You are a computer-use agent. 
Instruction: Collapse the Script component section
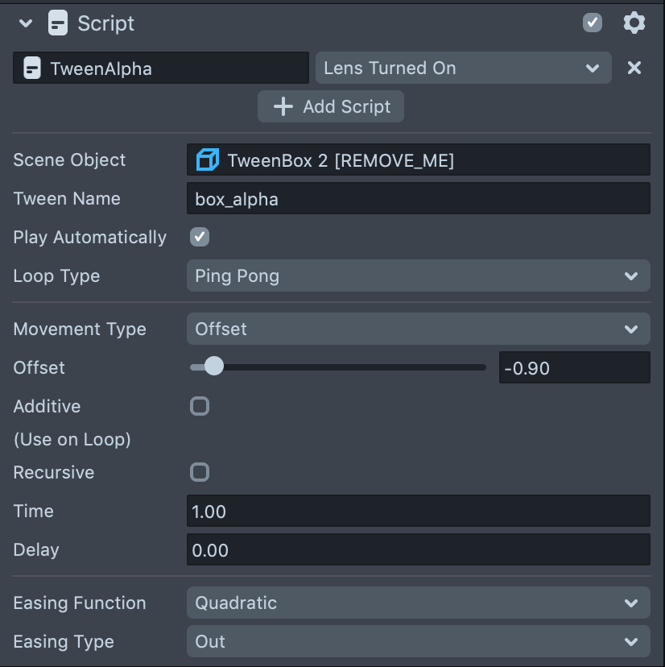click(x=26, y=23)
